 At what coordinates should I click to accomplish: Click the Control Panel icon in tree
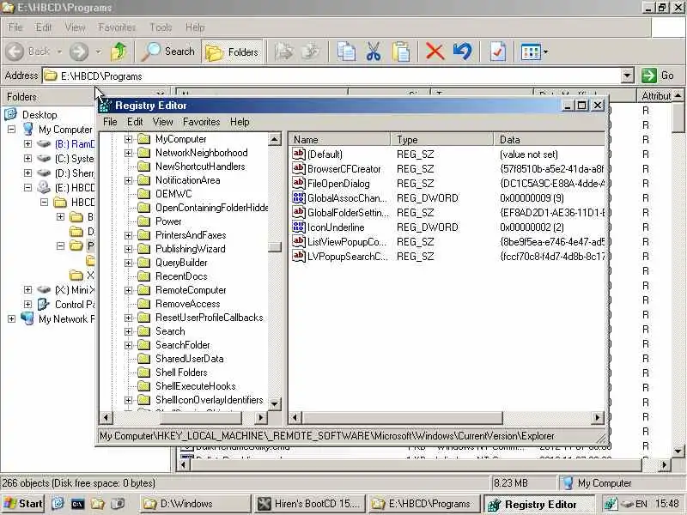[44, 305]
